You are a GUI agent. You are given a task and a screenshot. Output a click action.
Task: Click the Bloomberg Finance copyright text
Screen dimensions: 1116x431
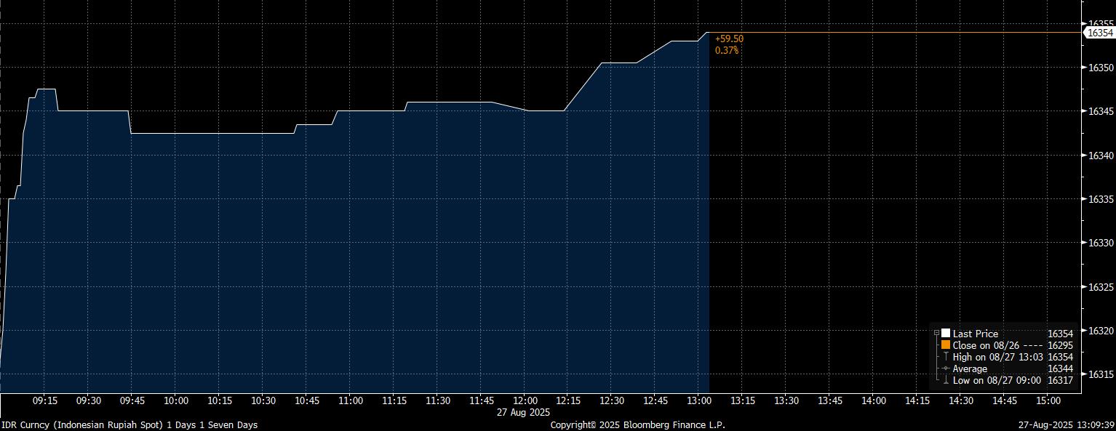pyautogui.click(x=637, y=424)
